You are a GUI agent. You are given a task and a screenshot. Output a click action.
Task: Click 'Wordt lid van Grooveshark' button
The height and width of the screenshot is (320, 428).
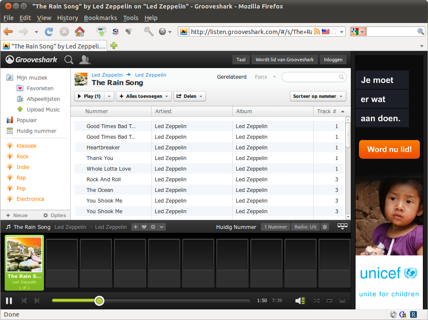point(284,60)
